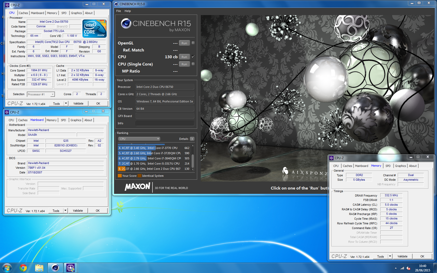Click the Intel Core 2 Duo logo
This screenshot has height=273, width=437.
coord(94,29)
